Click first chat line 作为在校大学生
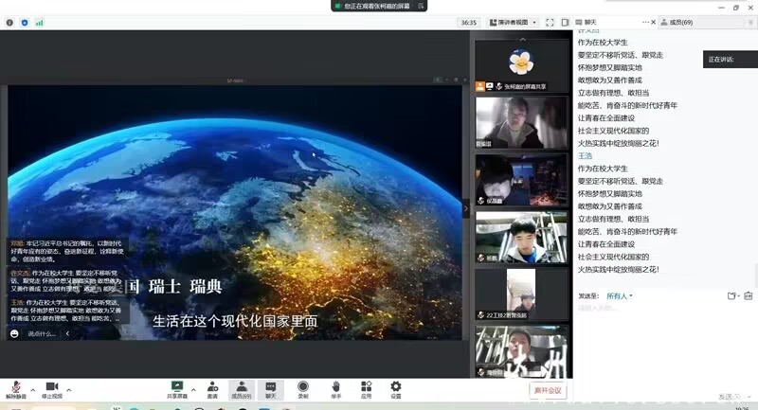Viewport: 758px width, 410px height. 603,43
